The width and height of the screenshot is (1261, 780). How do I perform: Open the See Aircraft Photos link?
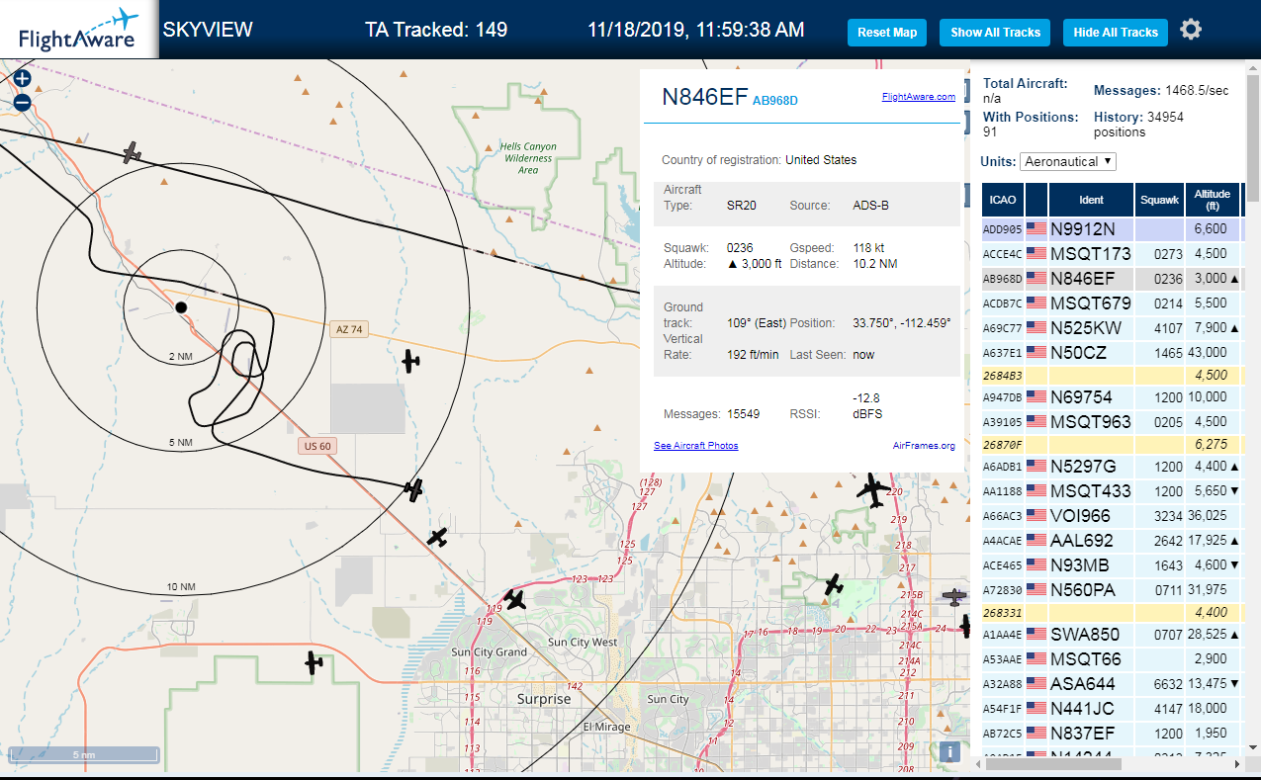tap(696, 446)
